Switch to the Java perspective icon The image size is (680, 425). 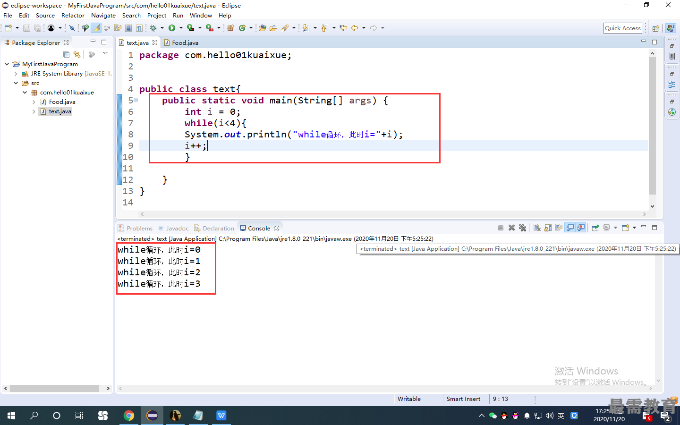pos(671,28)
